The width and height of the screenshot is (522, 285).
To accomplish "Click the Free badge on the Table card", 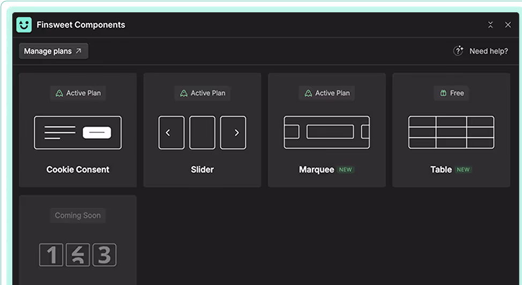I will tap(452, 93).
